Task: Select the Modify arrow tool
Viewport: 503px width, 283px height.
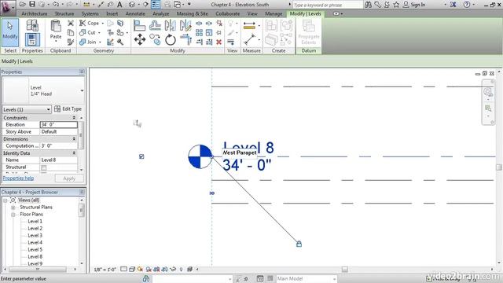Action: point(10,32)
